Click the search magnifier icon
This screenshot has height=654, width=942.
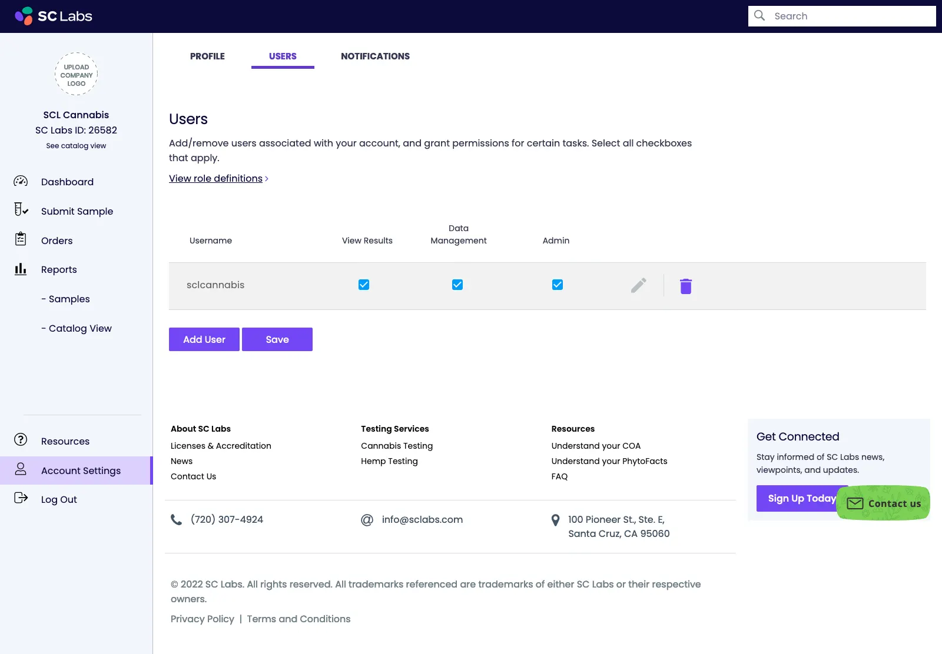click(759, 16)
